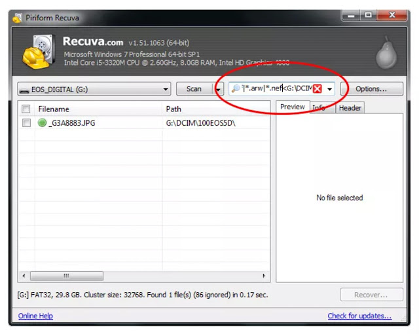Click the file list's right scroll arrow
The height and width of the screenshot is (334, 419).
tap(264, 276)
